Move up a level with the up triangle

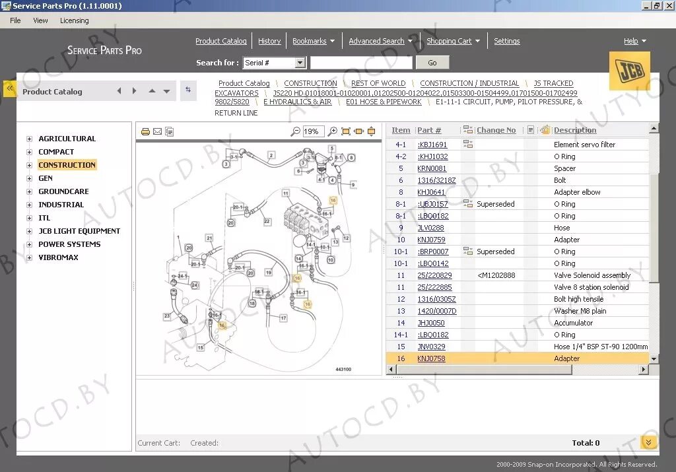click(152, 91)
